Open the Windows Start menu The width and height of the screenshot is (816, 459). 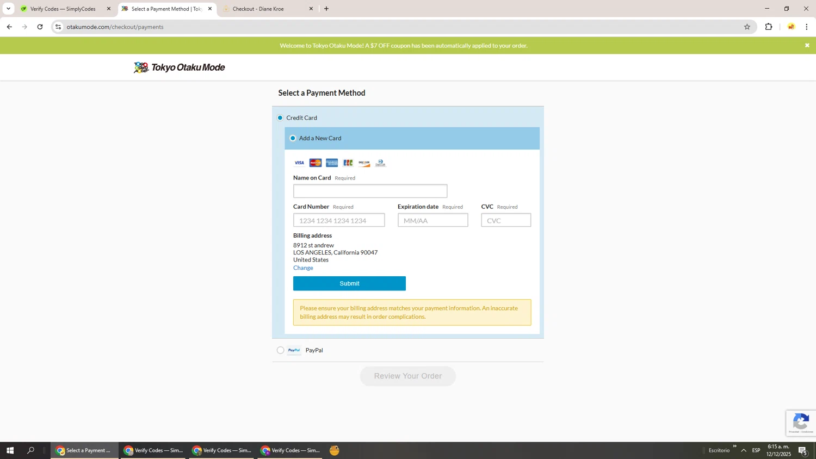pyautogui.click(x=10, y=450)
